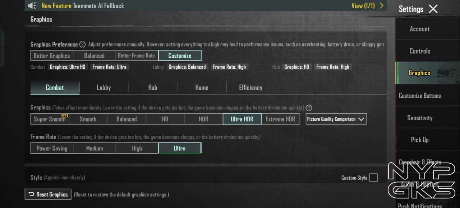This screenshot has width=460, height=208.
Task: Choose High frame rate option
Action: coord(137,148)
